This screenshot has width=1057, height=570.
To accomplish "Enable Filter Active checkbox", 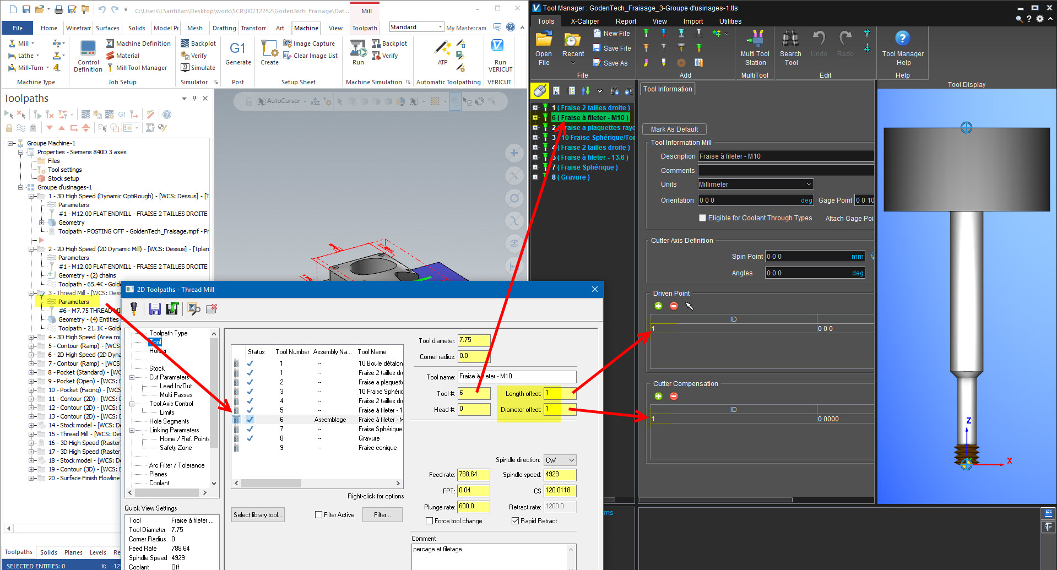I will [x=318, y=515].
